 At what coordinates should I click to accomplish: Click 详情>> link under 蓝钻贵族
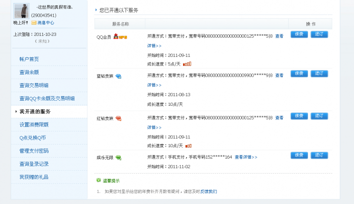tap(154, 85)
